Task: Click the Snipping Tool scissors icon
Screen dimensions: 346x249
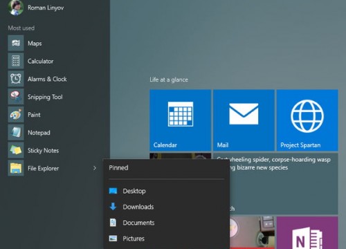Action: coord(16,97)
